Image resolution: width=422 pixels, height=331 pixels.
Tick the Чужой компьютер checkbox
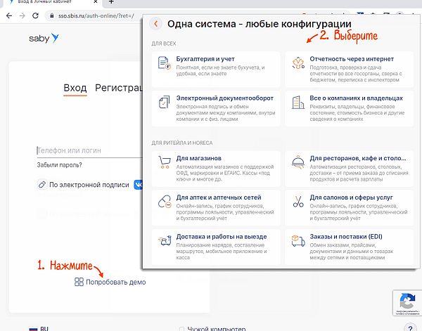point(182,328)
